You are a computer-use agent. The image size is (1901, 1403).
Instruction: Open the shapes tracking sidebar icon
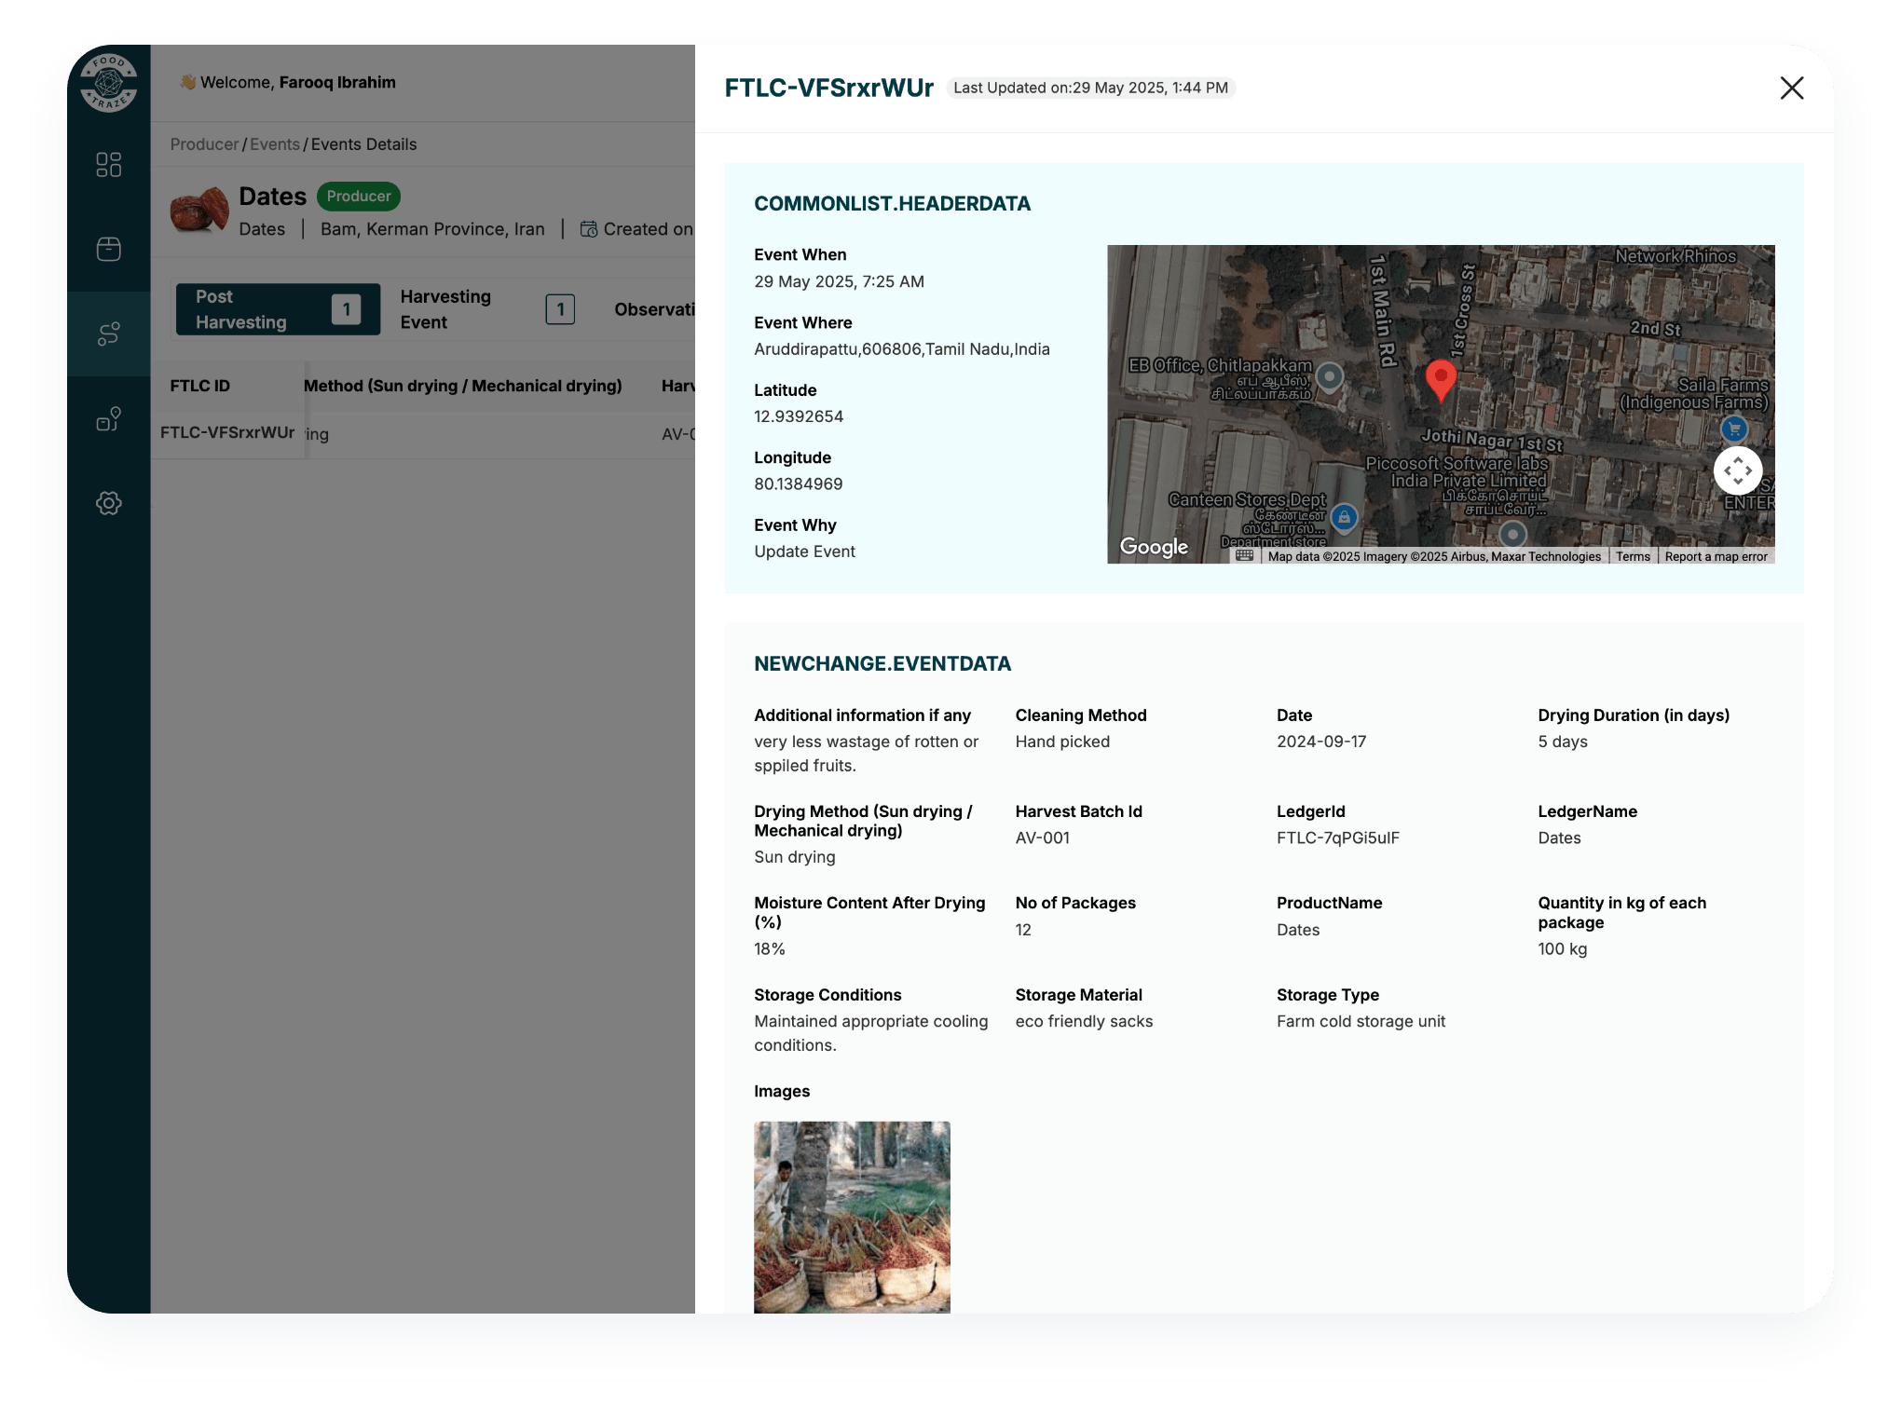(x=109, y=419)
